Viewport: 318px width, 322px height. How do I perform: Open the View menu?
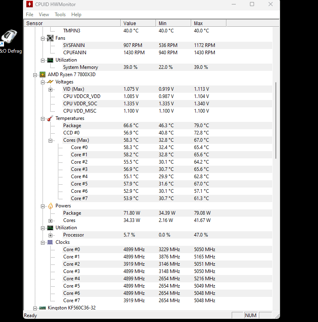click(x=44, y=15)
